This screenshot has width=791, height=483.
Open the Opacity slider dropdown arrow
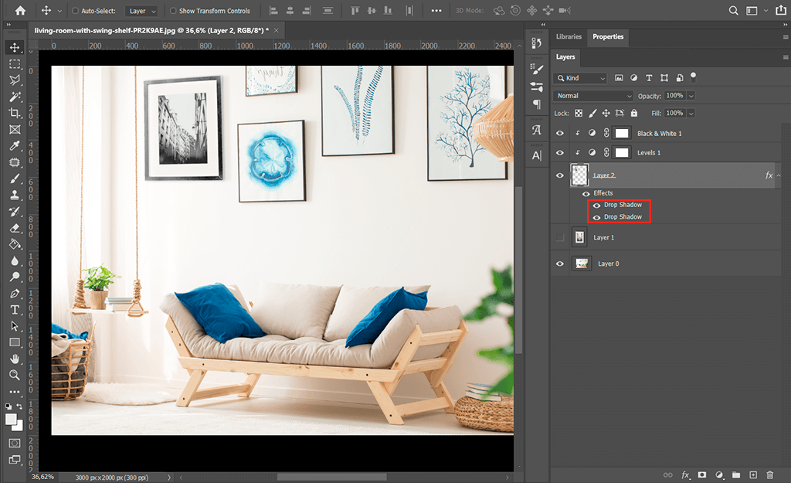(x=691, y=95)
